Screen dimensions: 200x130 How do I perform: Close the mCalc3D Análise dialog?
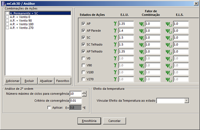[x=196, y=4]
